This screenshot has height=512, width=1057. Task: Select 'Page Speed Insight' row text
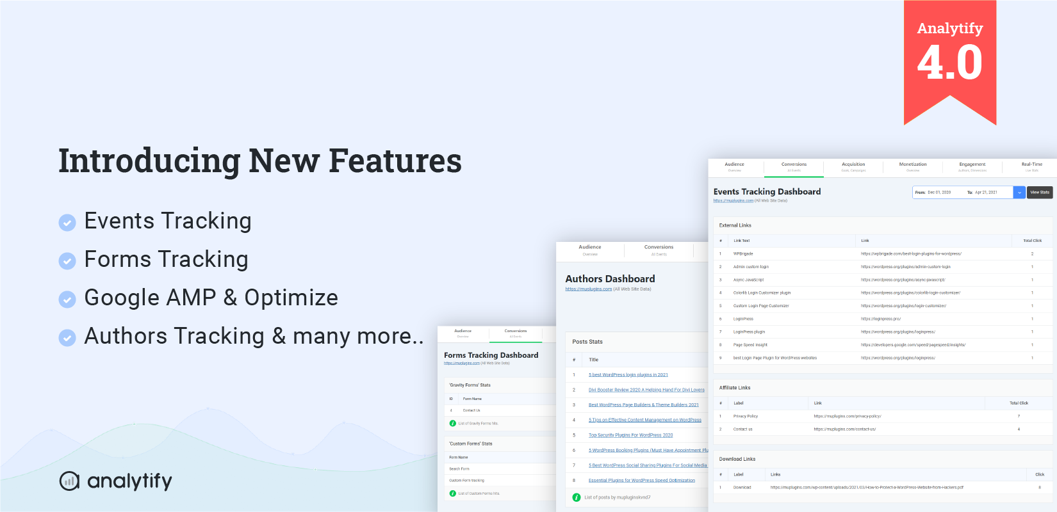[750, 345]
